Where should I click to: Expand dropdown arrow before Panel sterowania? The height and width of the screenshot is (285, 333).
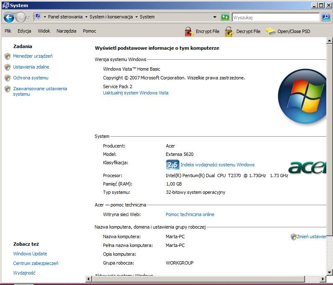(x=45, y=17)
